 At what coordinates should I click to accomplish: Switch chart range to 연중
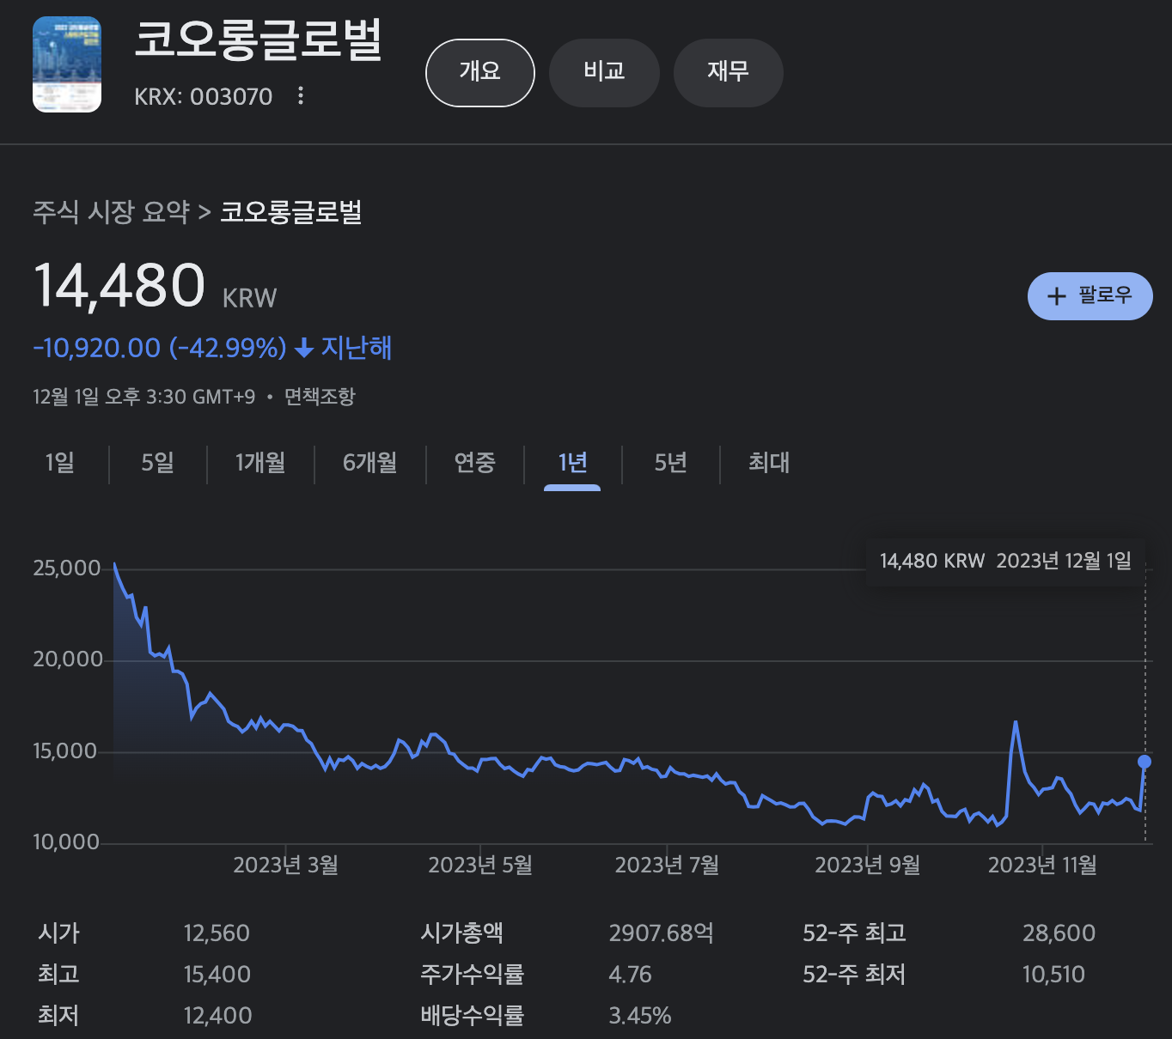pos(475,463)
